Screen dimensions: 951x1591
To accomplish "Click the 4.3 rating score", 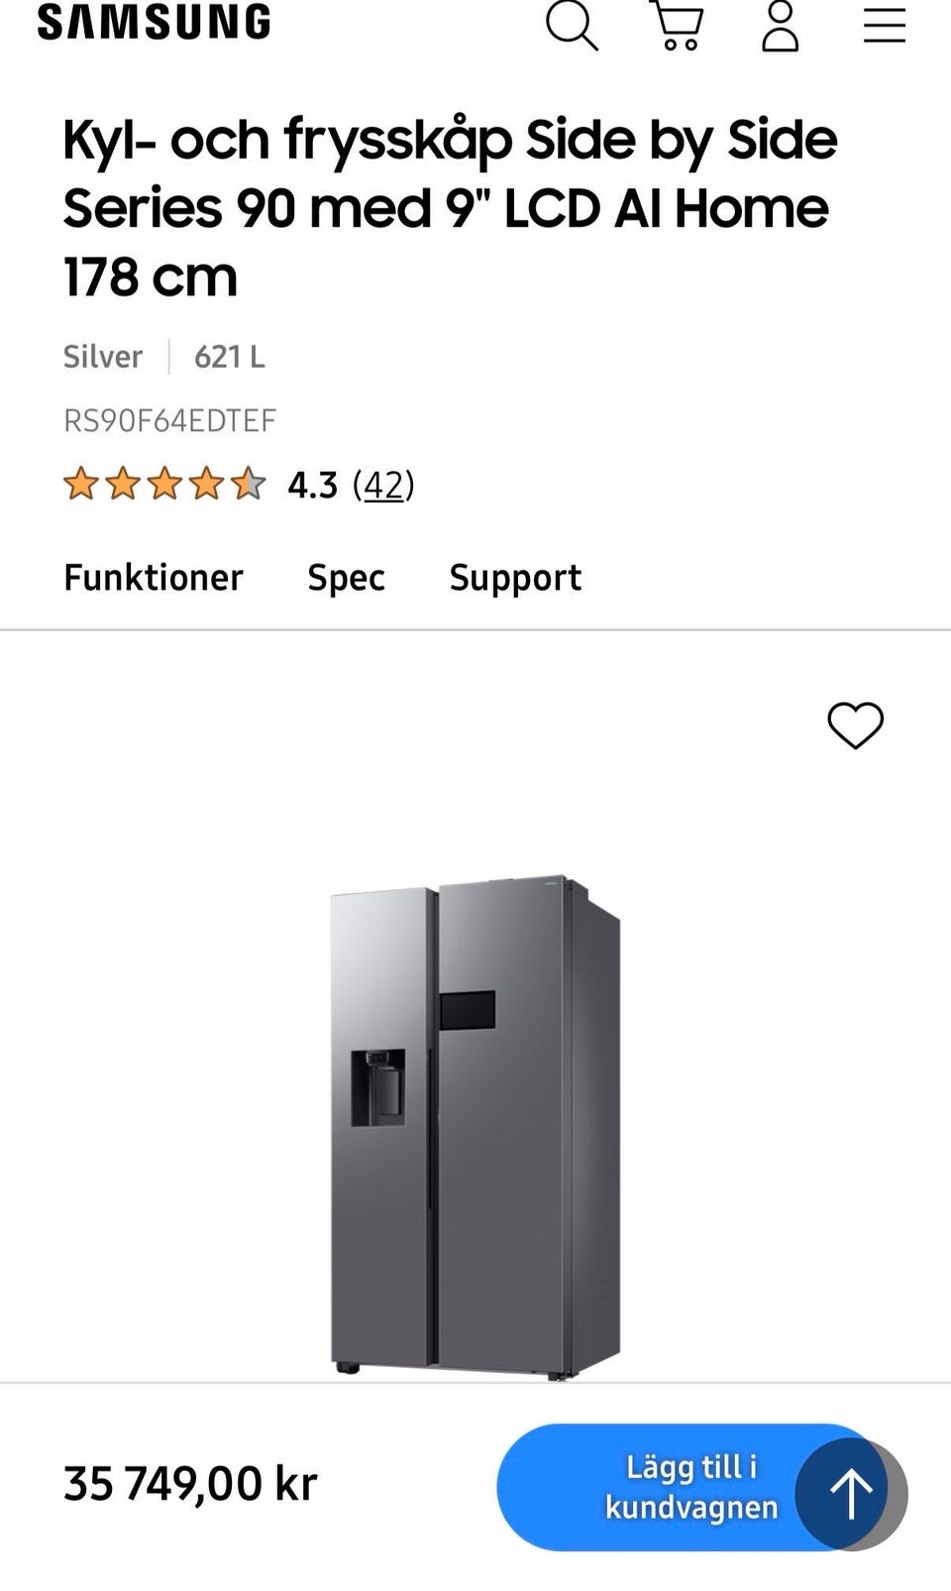I will [x=312, y=485].
